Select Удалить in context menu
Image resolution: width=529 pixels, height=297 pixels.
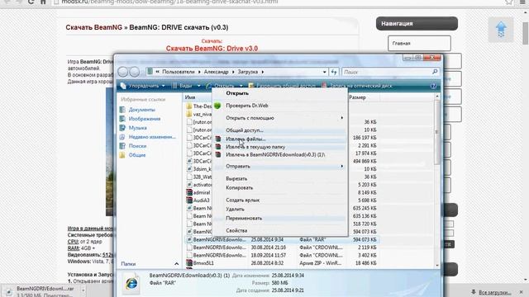235,210
